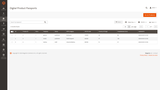Open the System sidebar menu

pyautogui.click(x=3, y=50)
